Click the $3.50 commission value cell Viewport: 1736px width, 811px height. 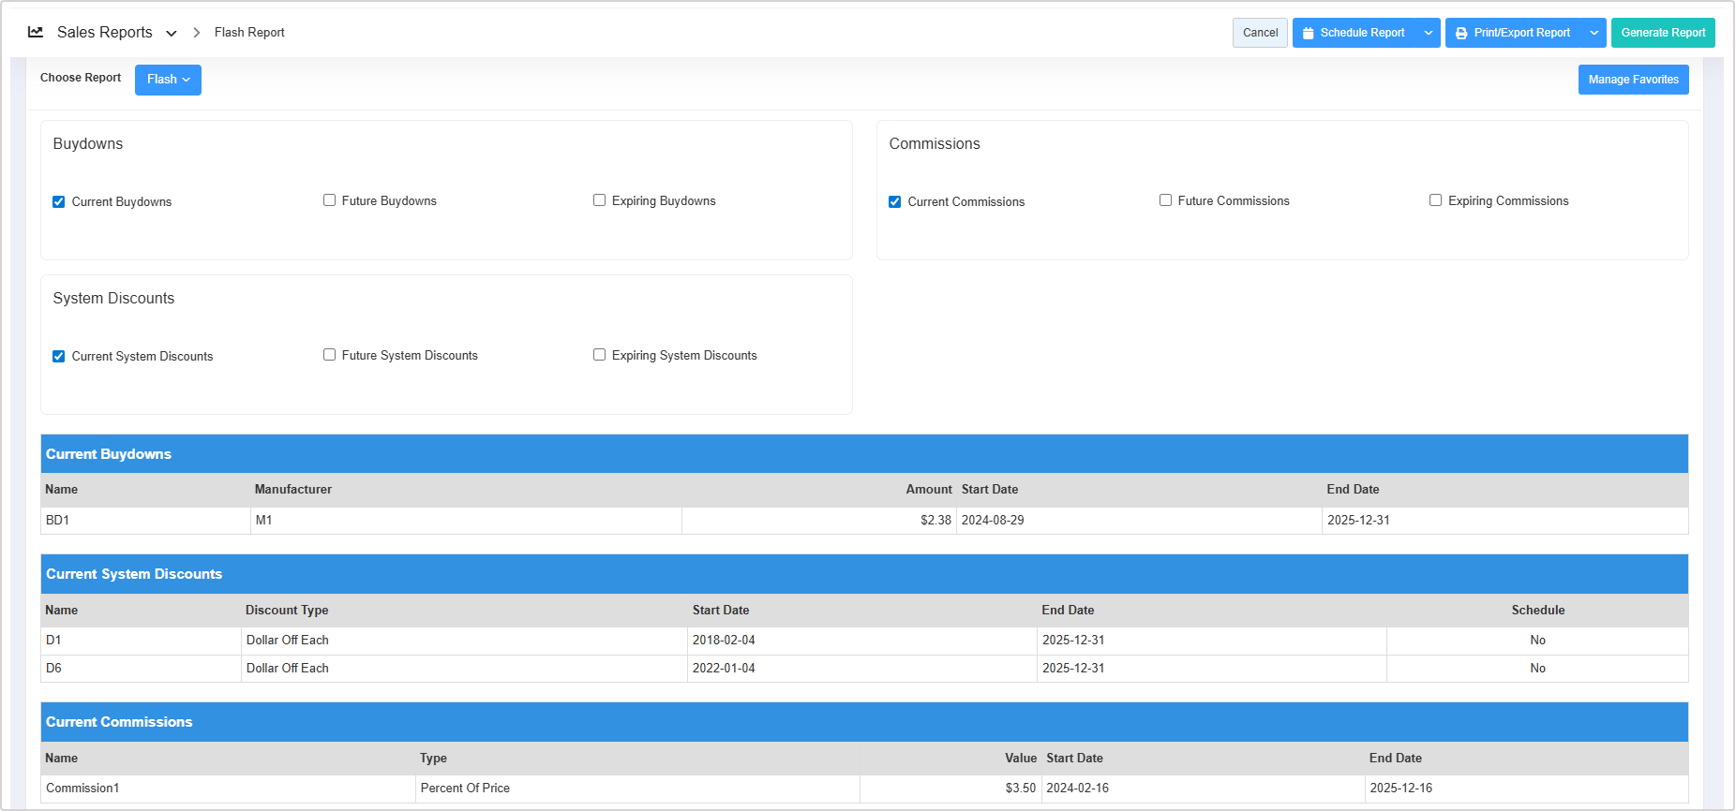coord(950,789)
